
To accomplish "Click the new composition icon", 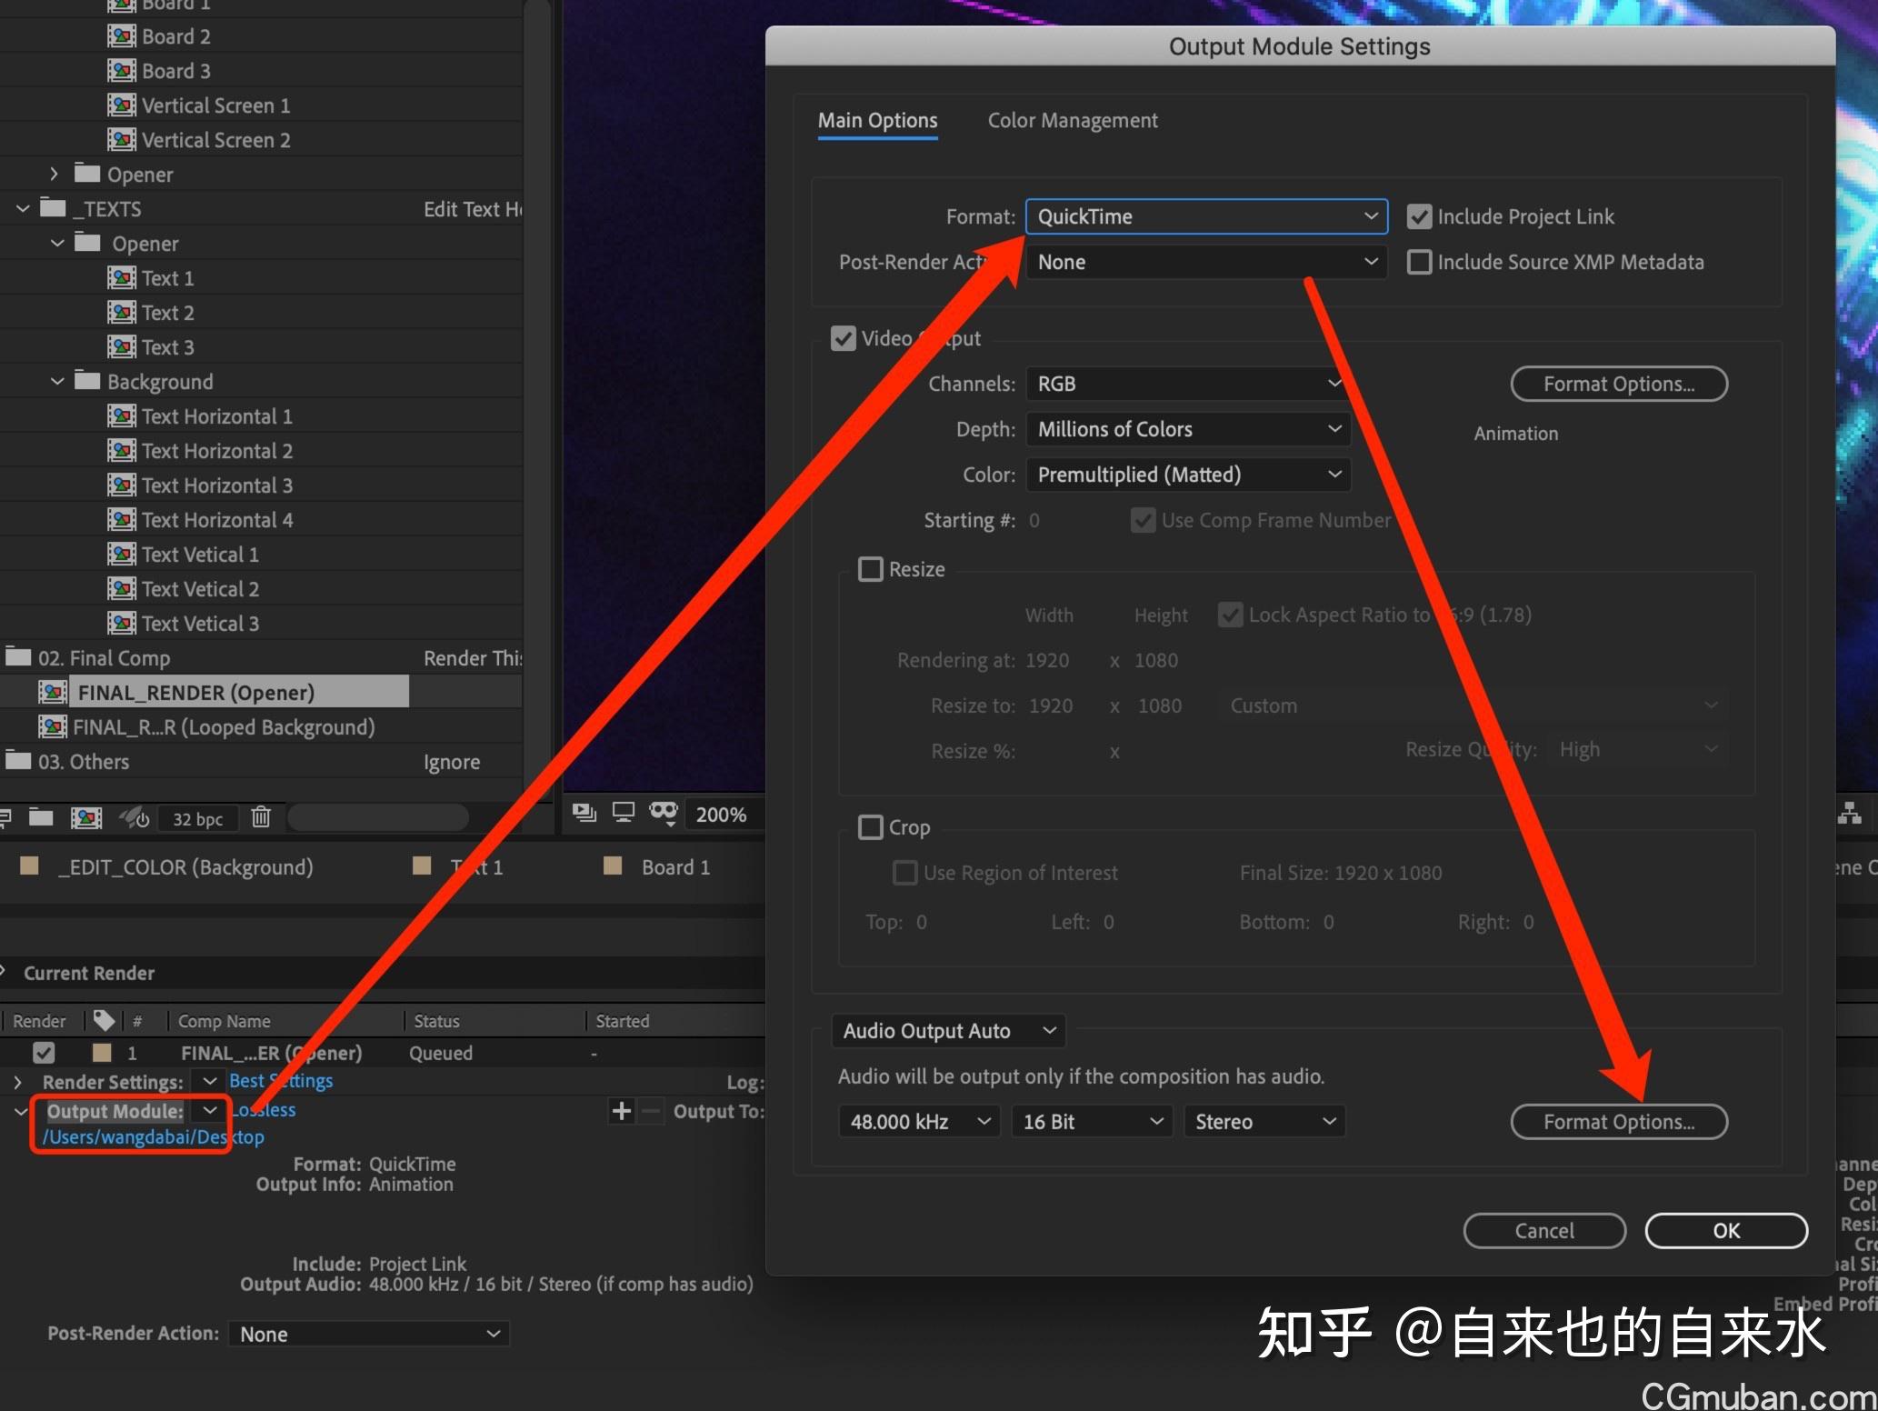I will (86, 817).
